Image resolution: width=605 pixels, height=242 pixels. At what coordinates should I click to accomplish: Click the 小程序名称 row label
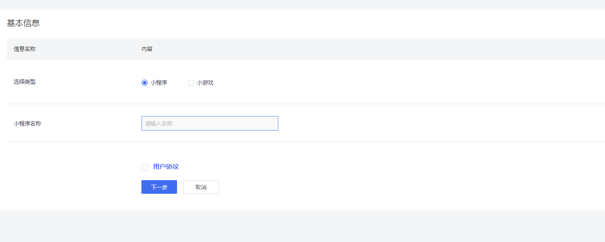27,123
